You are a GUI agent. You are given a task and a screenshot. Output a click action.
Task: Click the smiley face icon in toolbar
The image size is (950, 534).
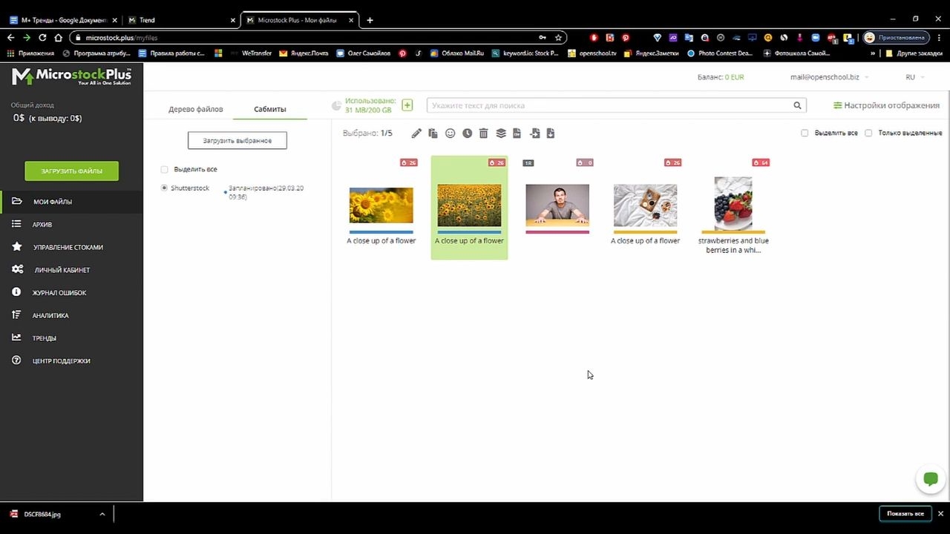coord(451,133)
